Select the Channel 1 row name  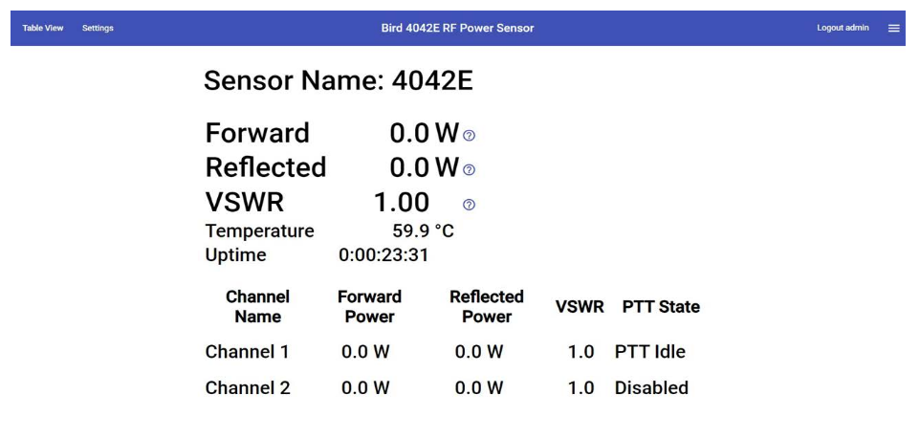[247, 352]
